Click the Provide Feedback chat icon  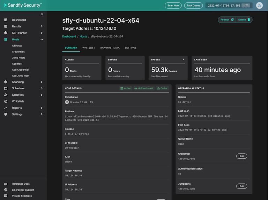[x=6, y=196]
